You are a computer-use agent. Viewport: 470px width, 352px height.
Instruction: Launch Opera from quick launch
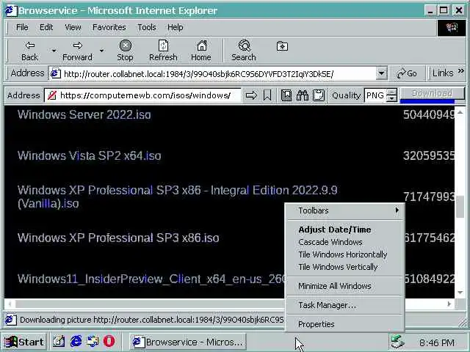[x=109, y=342]
